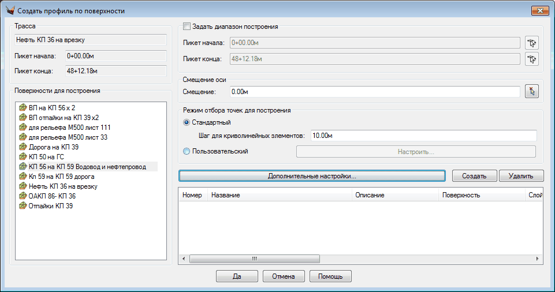Click surface icon of Дорога на КП 39
The height and width of the screenshot is (292, 555).
tap(23, 147)
